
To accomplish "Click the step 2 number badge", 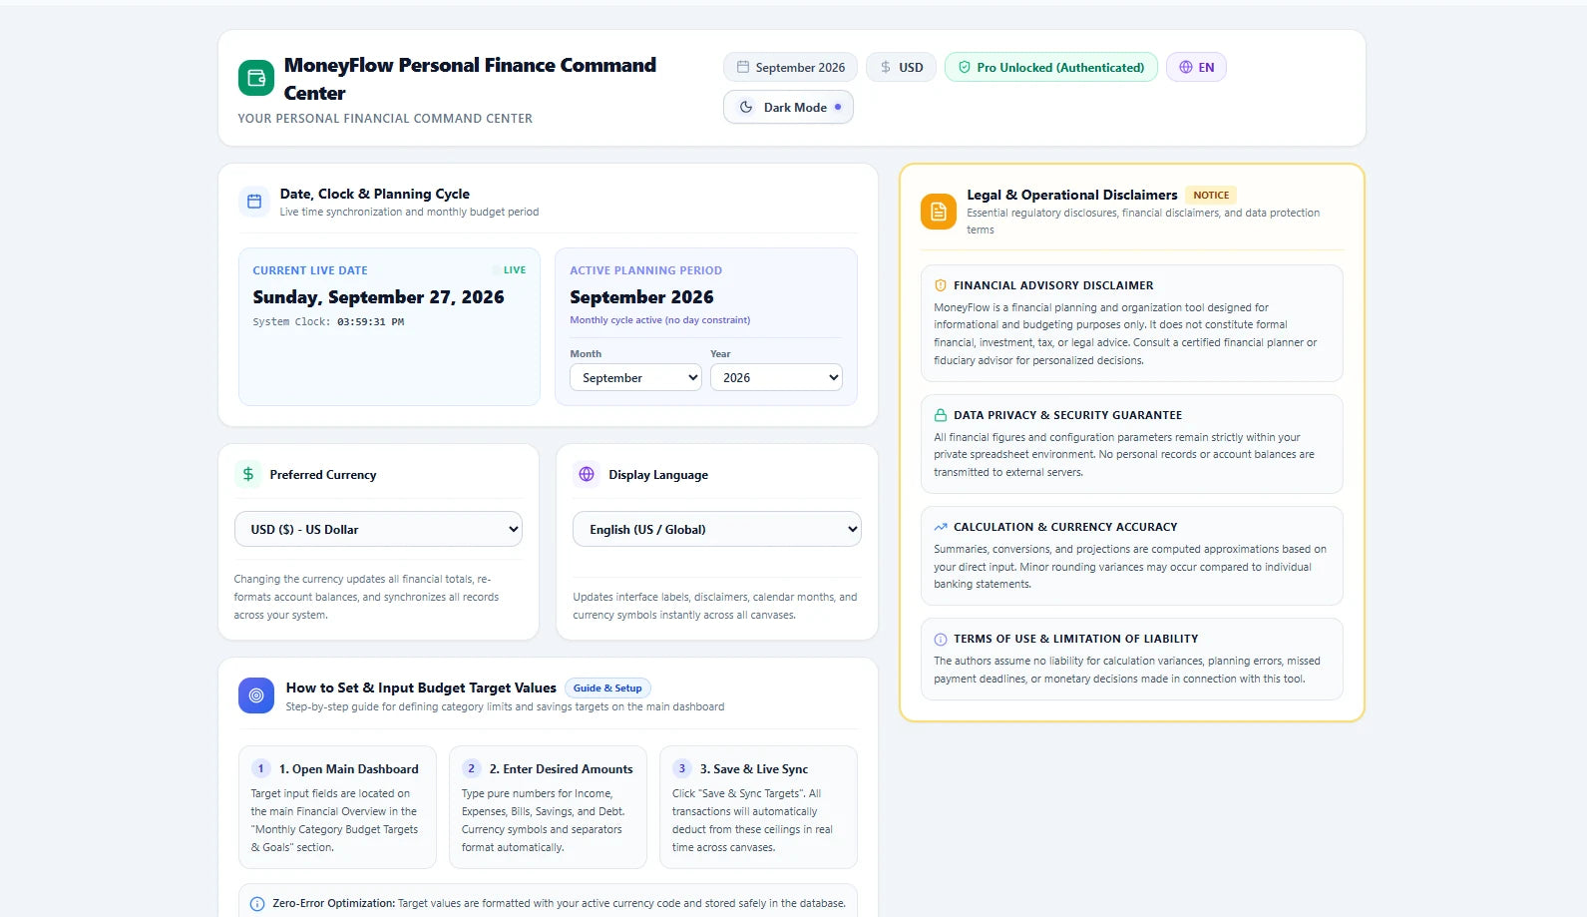I will coord(472,768).
